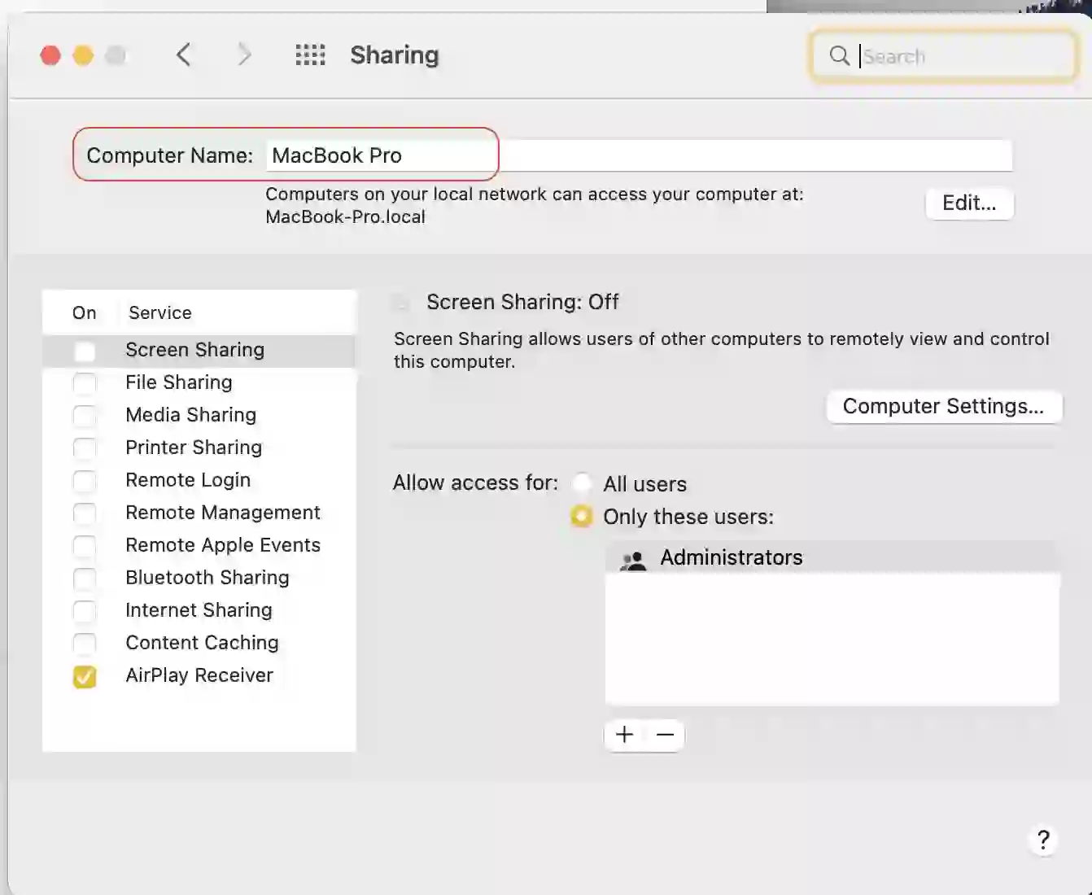The height and width of the screenshot is (895, 1092).
Task: Enable the Remote Management checkbox
Action: pos(85,513)
